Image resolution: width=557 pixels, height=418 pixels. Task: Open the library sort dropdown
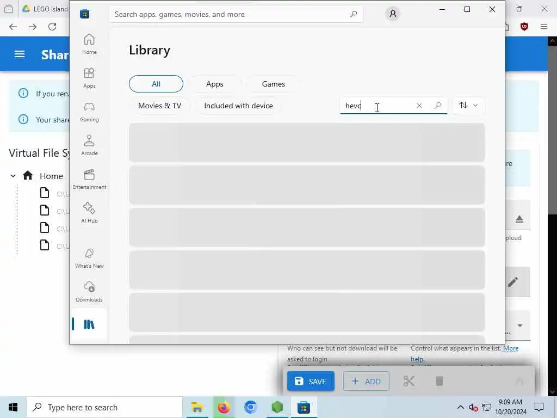468,105
